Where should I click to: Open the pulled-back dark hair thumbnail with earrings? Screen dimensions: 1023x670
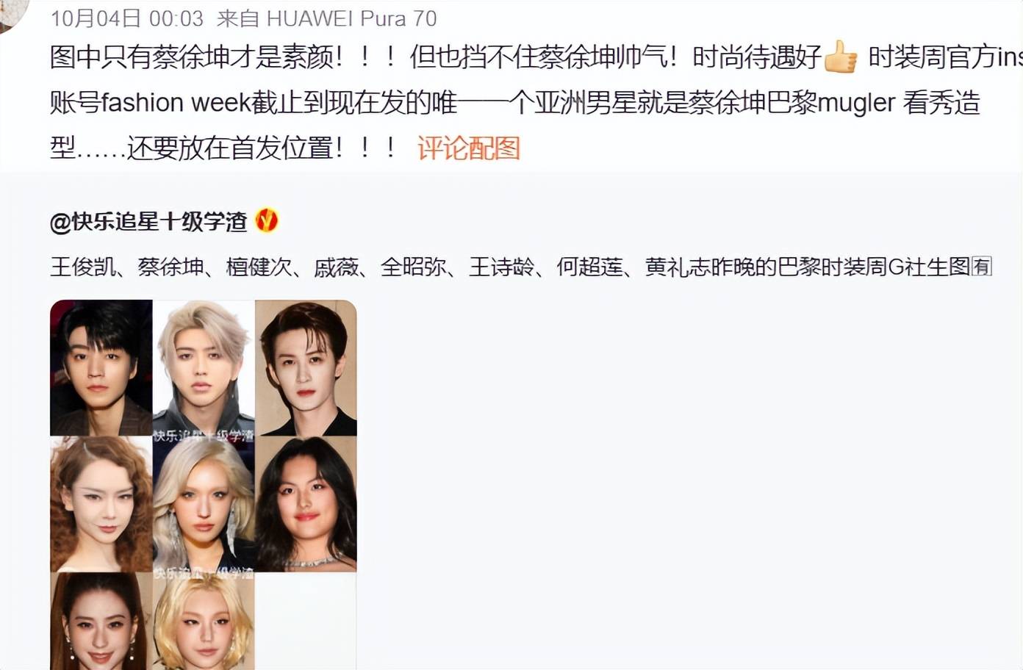tap(101, 621)
